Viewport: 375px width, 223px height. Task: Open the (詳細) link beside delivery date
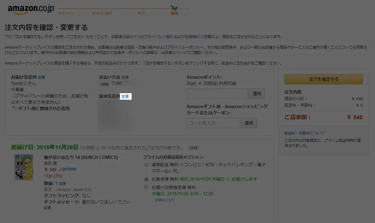click(x=193, y=148)
